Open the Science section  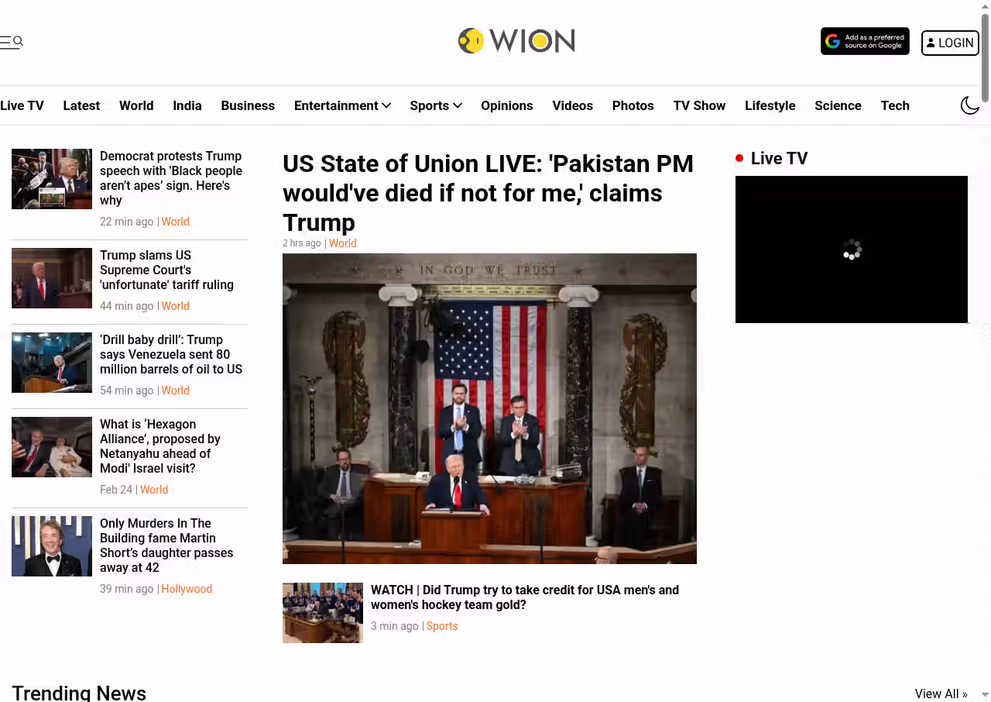click(x=838, y=105)
